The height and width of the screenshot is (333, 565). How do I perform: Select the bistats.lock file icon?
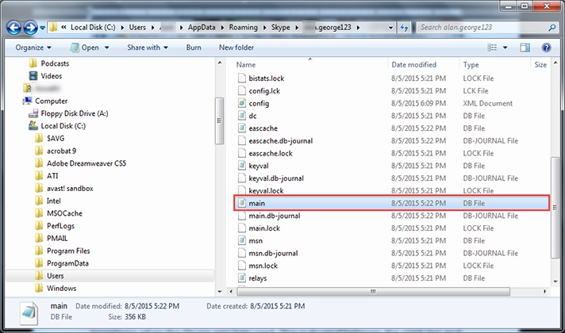tap(242, 78)
